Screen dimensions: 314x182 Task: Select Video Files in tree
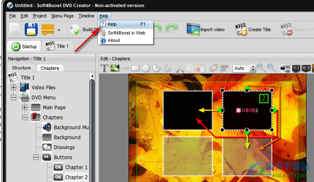pos(43,88)
